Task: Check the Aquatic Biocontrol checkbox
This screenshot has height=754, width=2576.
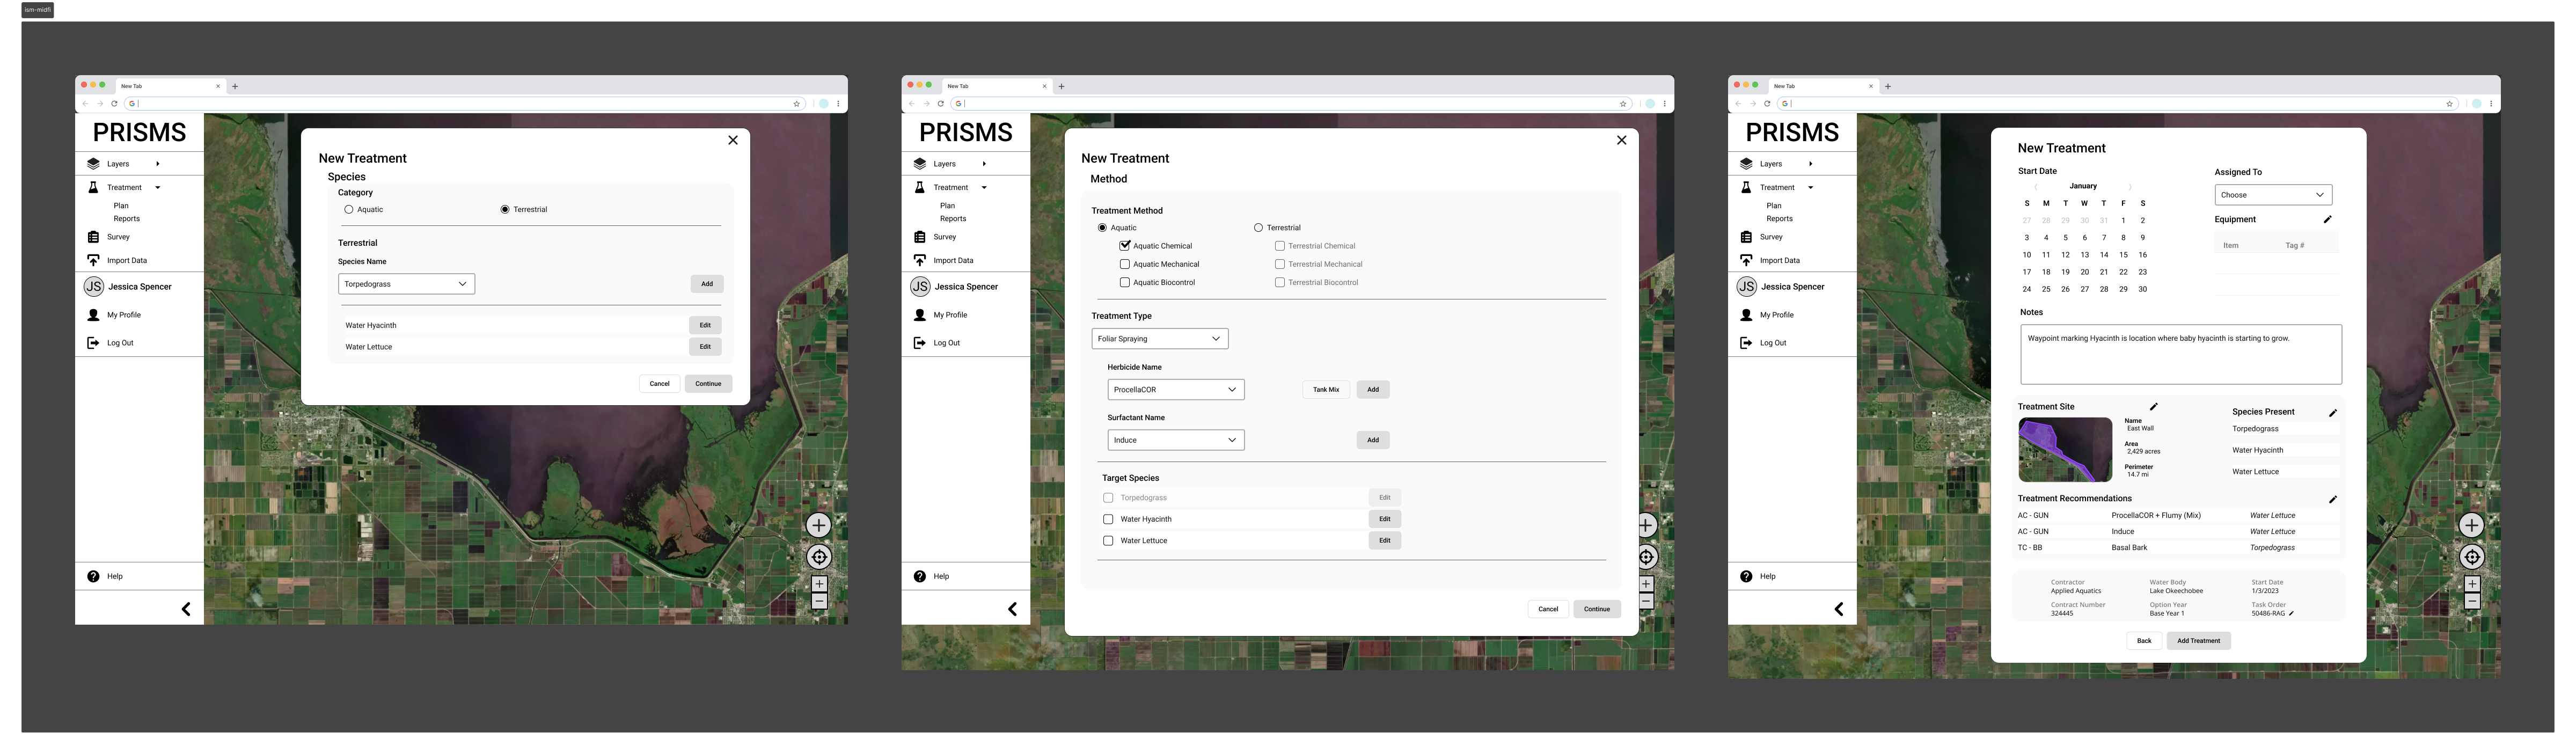Action: [1125, 283]
